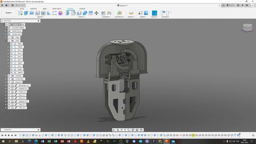The image size is (256, 144).
Task: Open the notifications bell icon
Action: tap(242, 5)
